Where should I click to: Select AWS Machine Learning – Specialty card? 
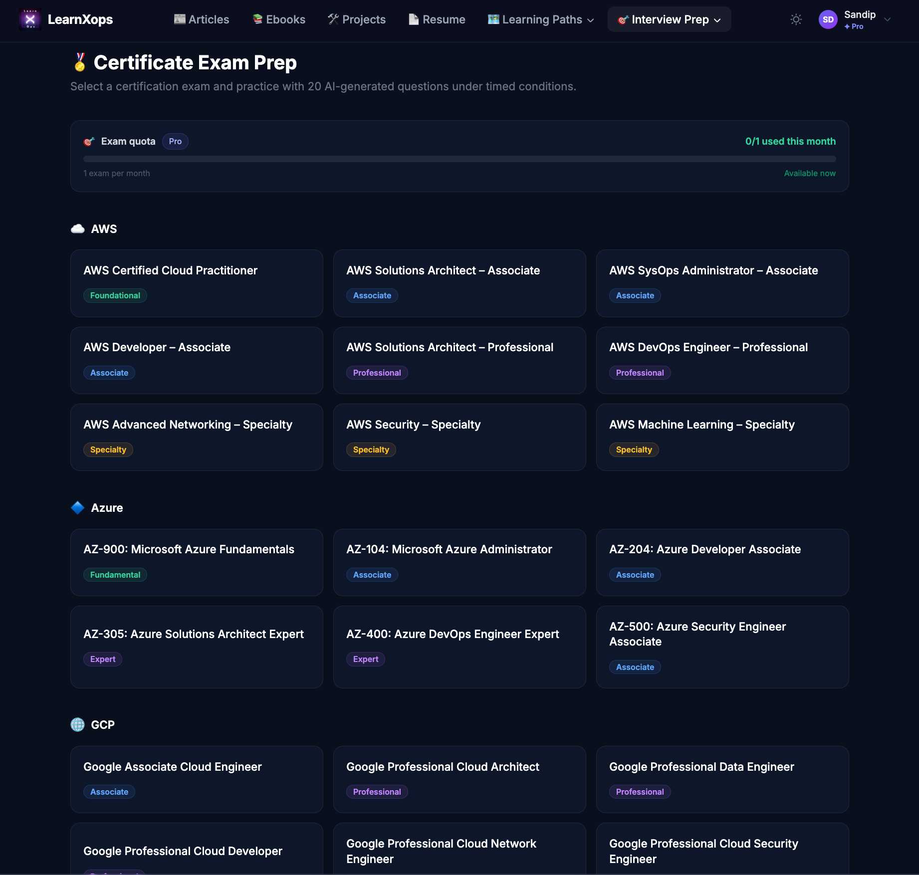click(722, 437)
